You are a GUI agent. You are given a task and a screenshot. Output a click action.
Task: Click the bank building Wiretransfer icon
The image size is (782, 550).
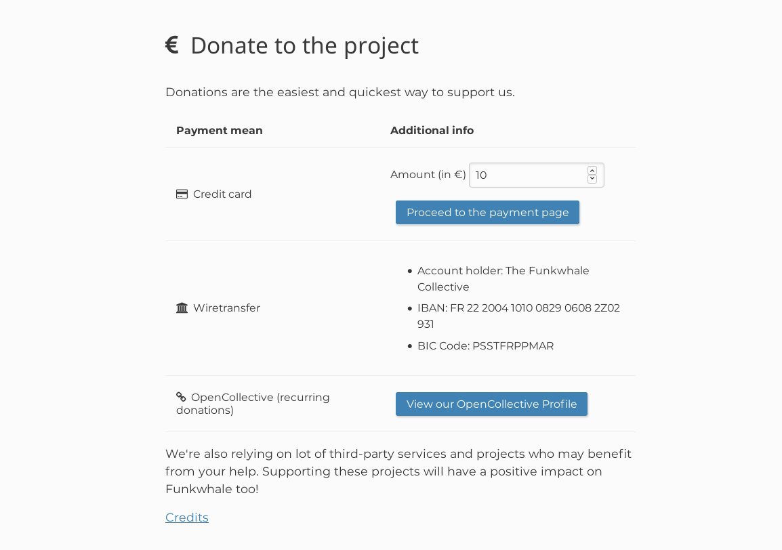[182, 308]
